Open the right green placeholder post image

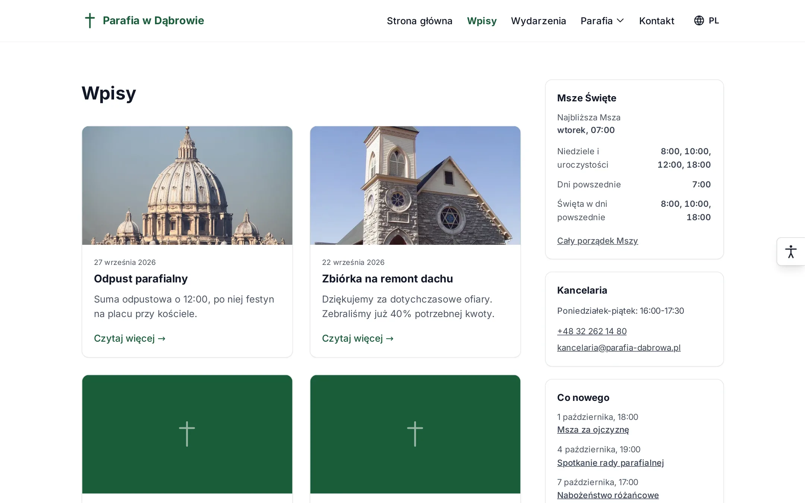coord(415,434)
